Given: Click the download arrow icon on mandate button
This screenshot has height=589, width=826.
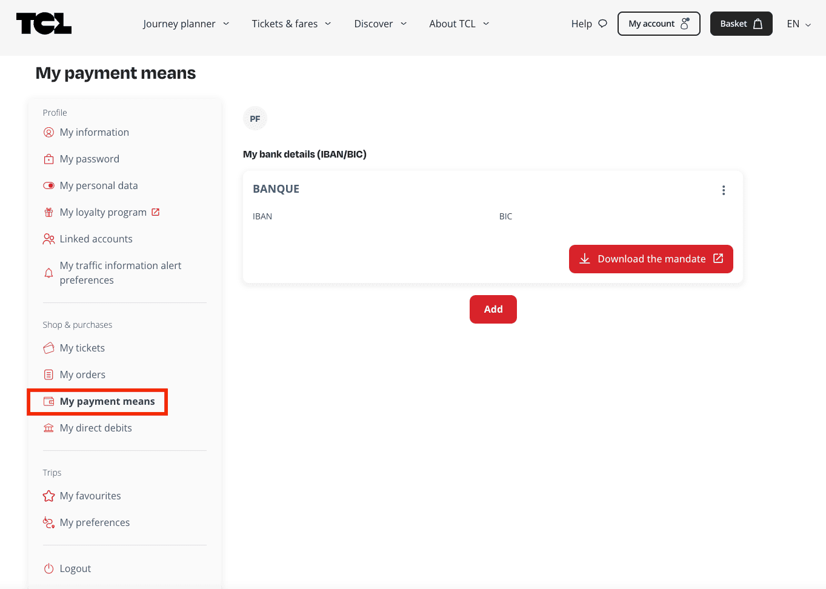Looking at the screenshot, I should (x=585, y=259).
